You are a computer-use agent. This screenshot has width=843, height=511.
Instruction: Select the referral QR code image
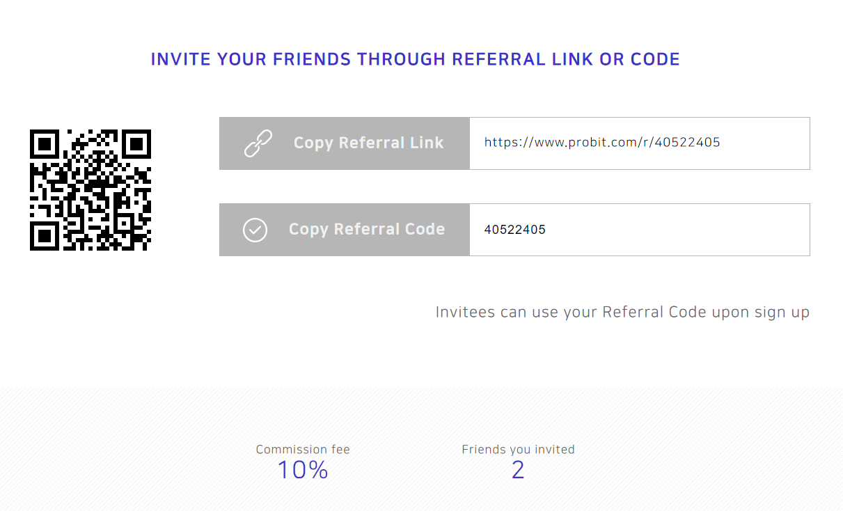(x=90, y=190)
